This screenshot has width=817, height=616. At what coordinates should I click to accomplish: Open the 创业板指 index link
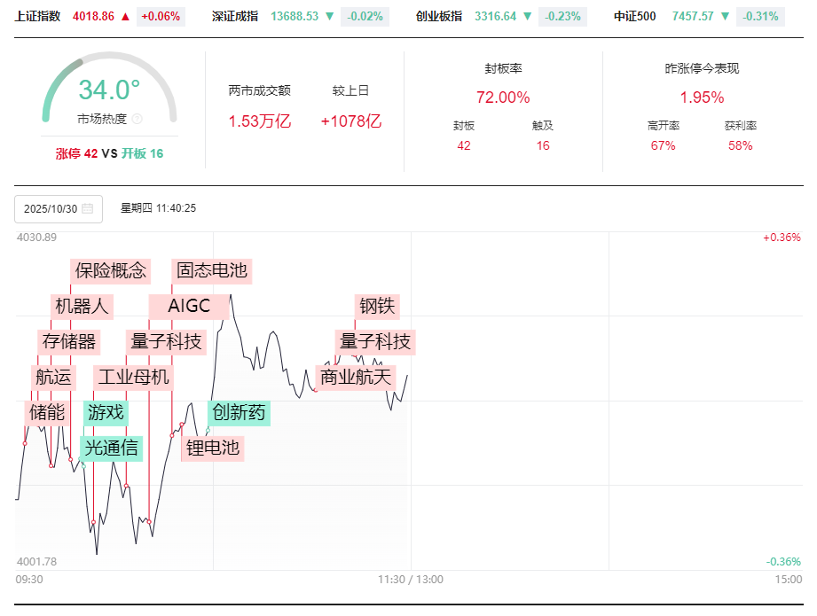point(438,16)
